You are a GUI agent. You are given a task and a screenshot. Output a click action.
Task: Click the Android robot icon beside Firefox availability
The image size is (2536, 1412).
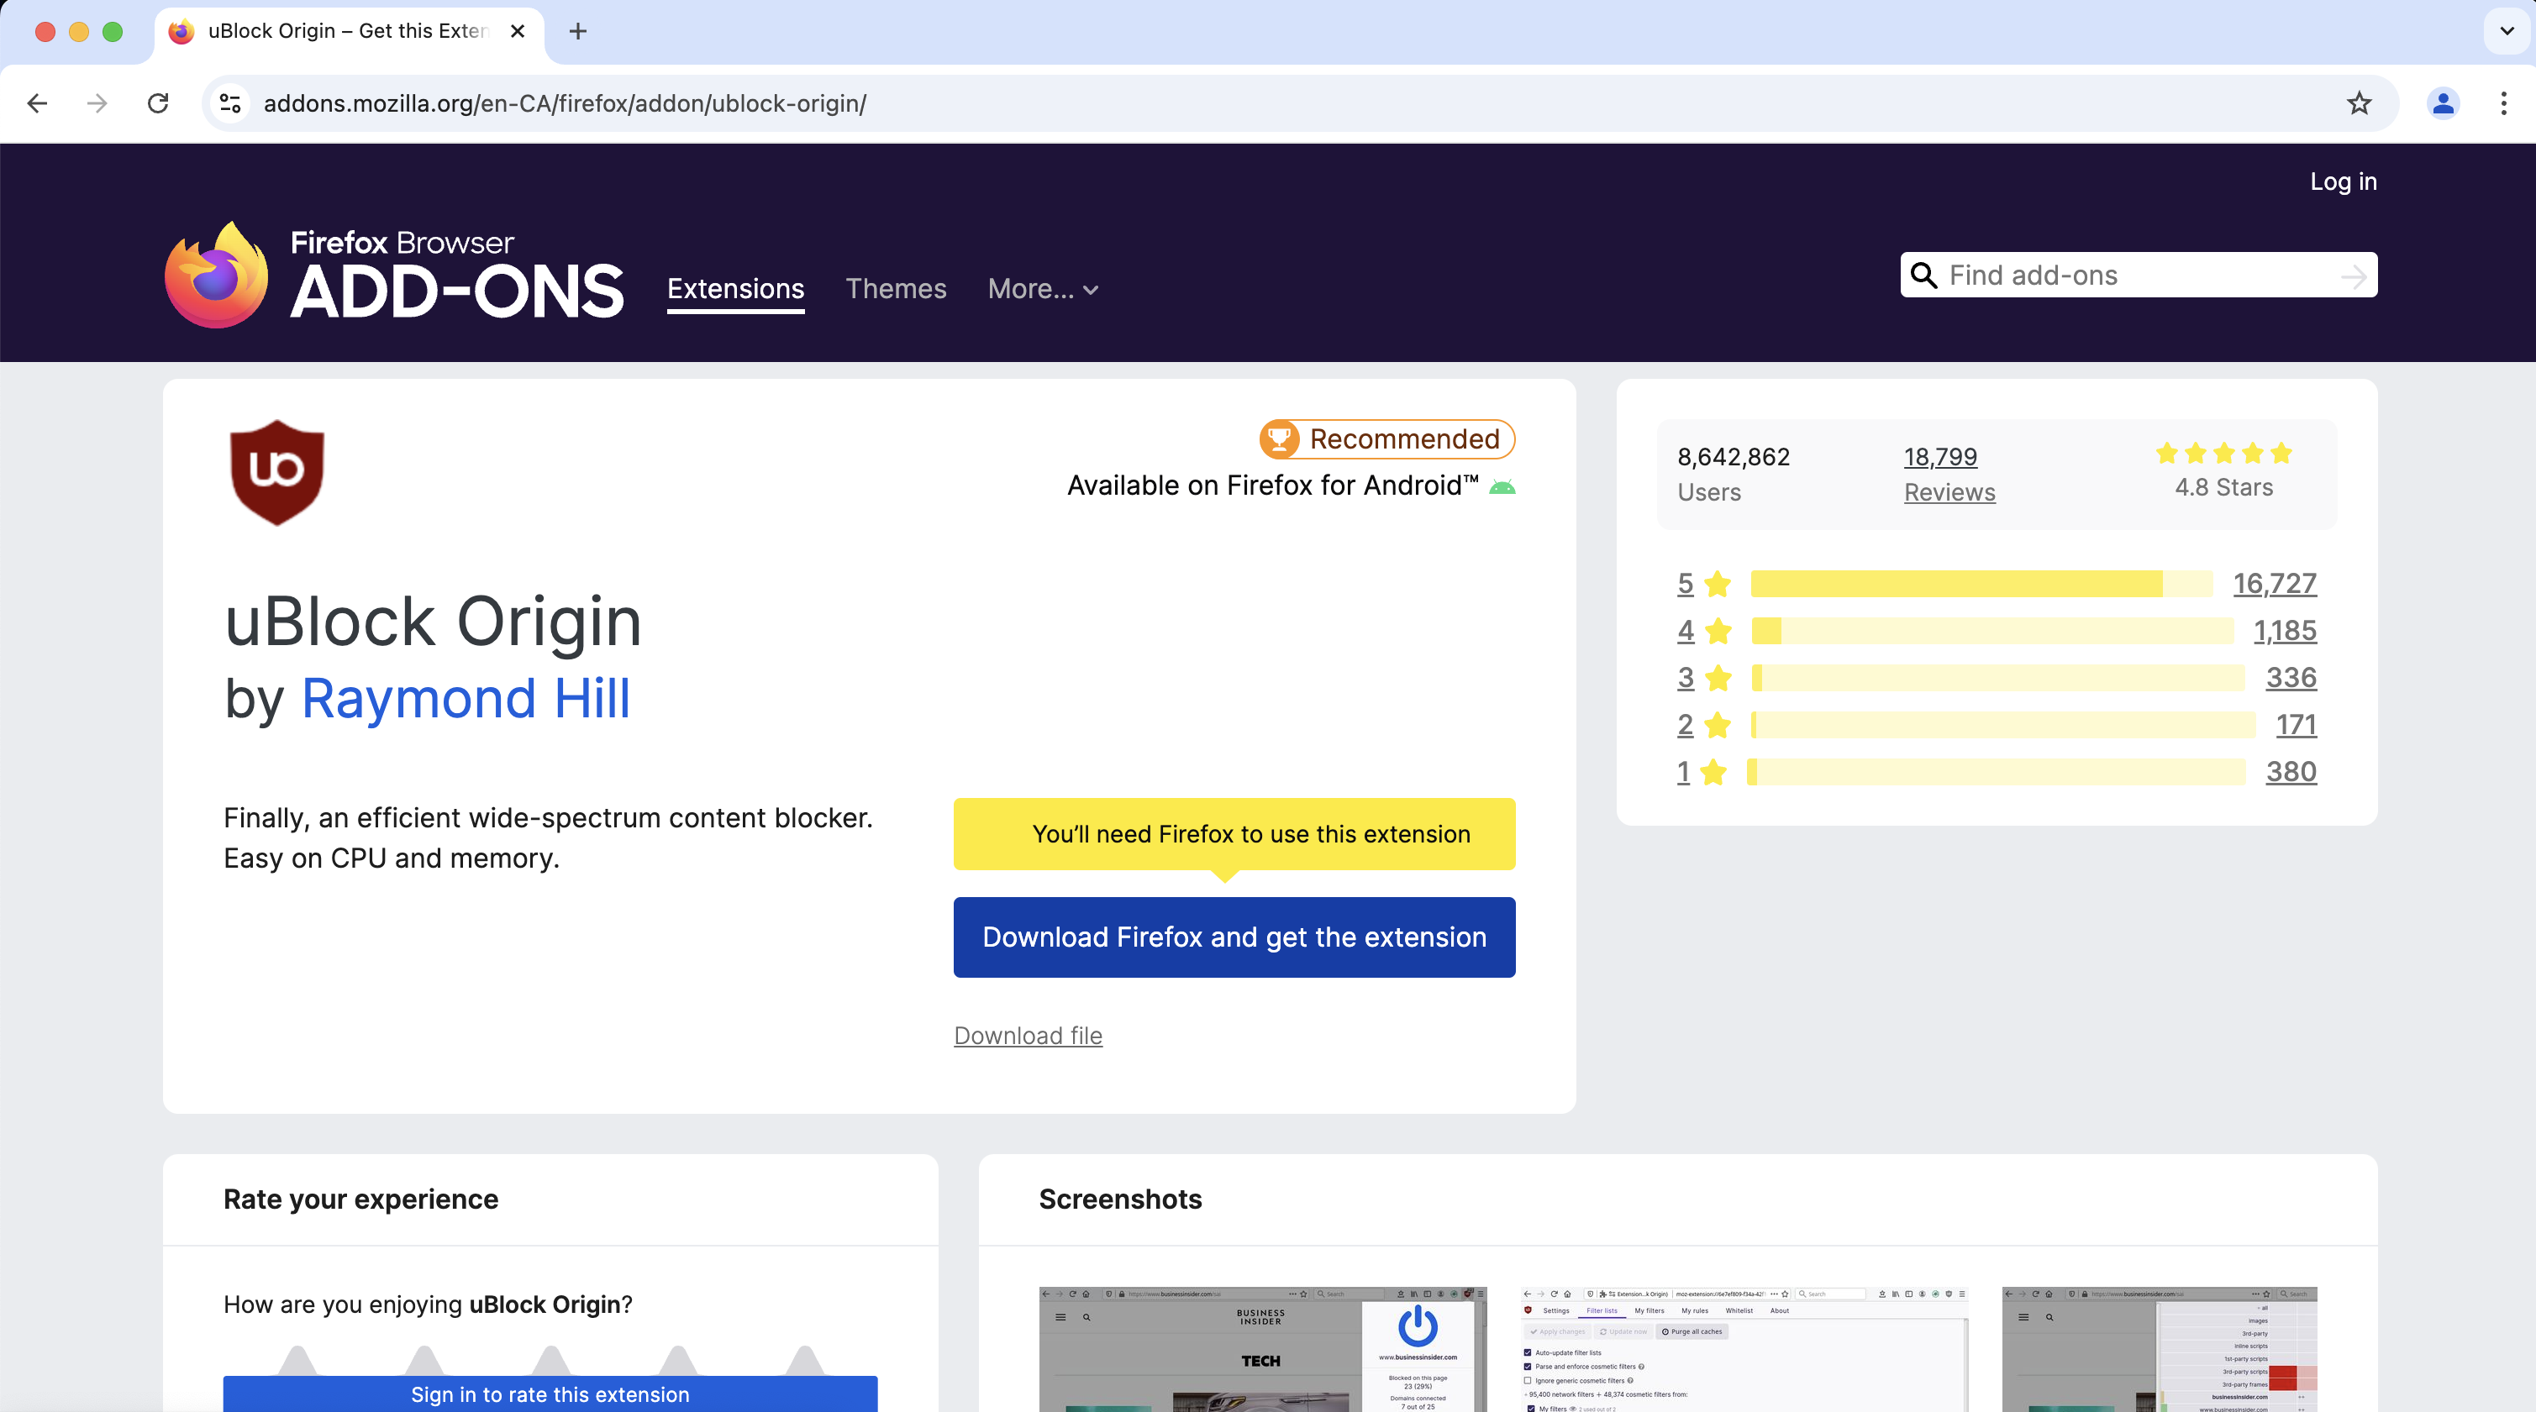[1500, 486]
